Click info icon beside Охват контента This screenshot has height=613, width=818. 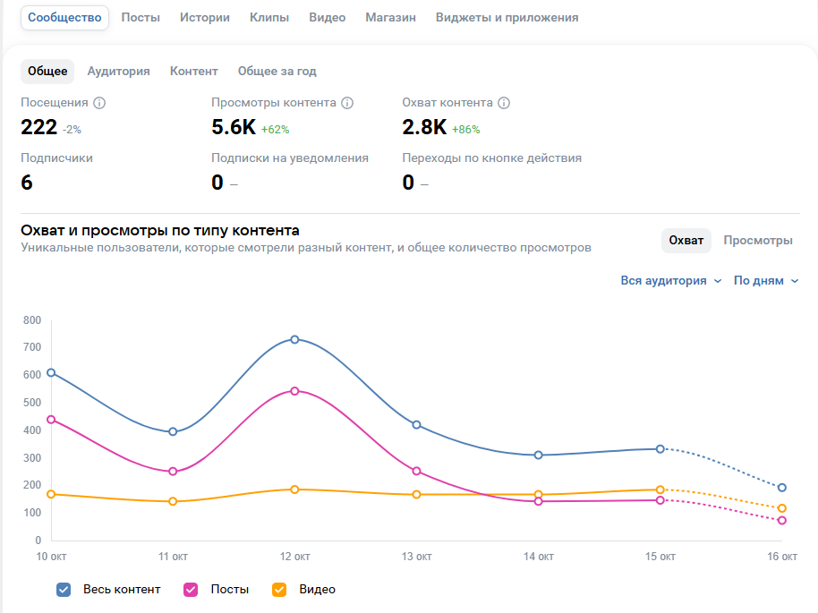point(504,103)
